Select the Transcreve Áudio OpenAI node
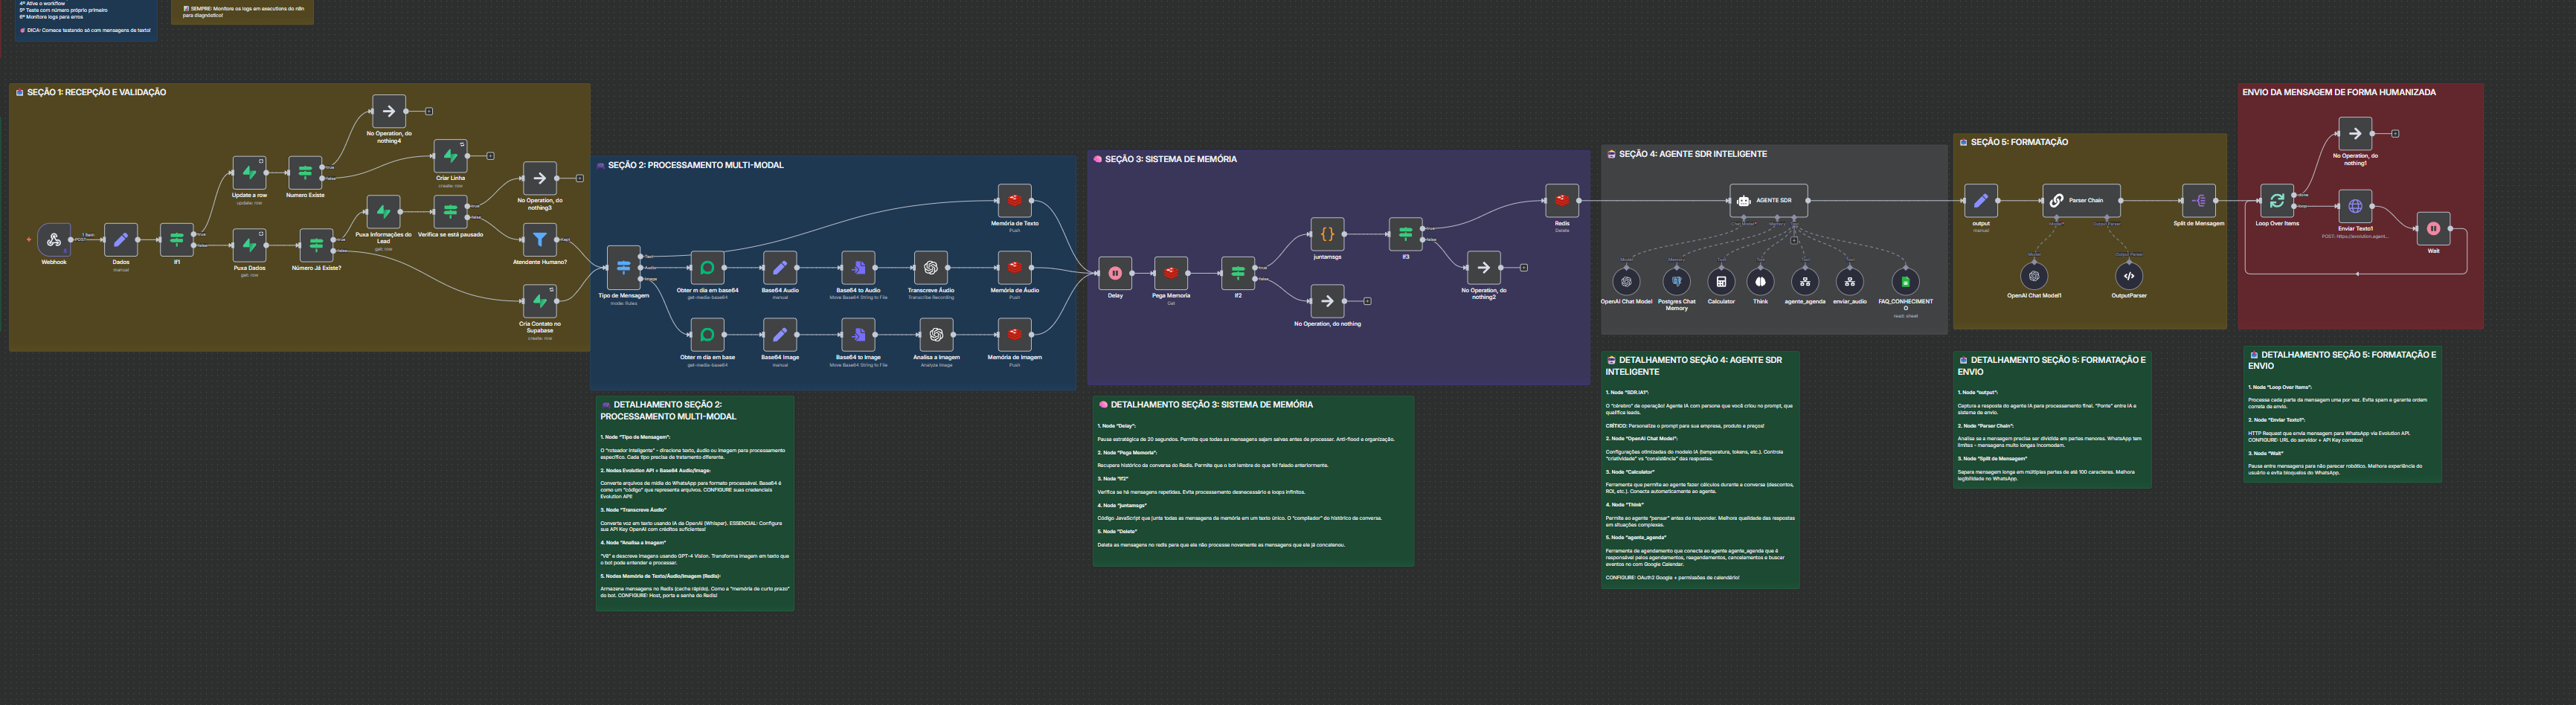2576x705 pixels. pyautogui.click(x=930, y=267)
